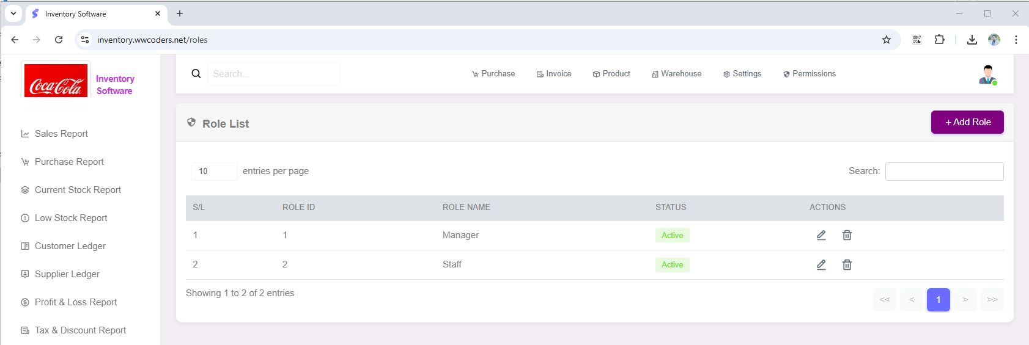Open the Purchase menu in top navigation
The width and height of the screenshot is (1029, 345).
tap(493, 74)
